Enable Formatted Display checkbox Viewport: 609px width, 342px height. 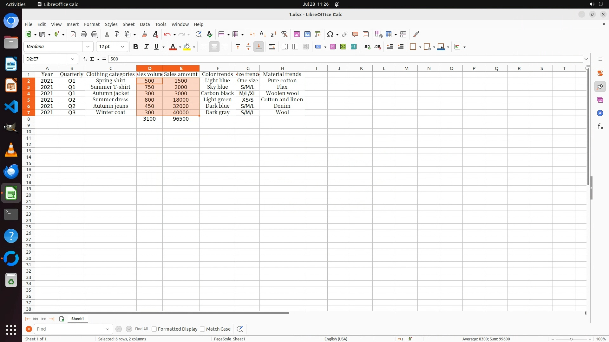tap(154, 329)
